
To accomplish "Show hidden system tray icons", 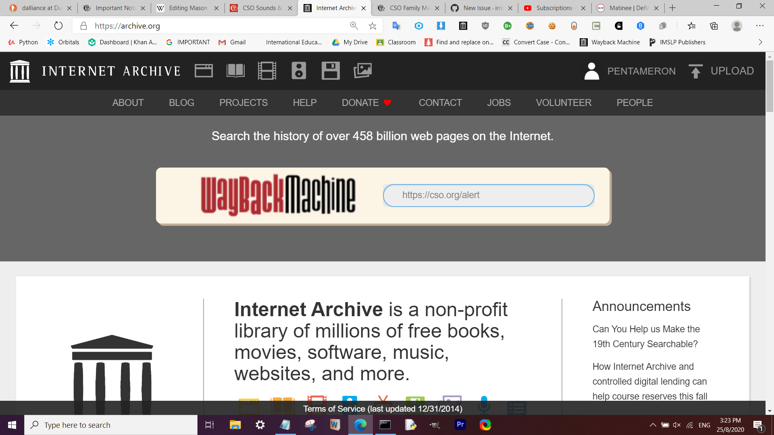I will click(653, 425).
